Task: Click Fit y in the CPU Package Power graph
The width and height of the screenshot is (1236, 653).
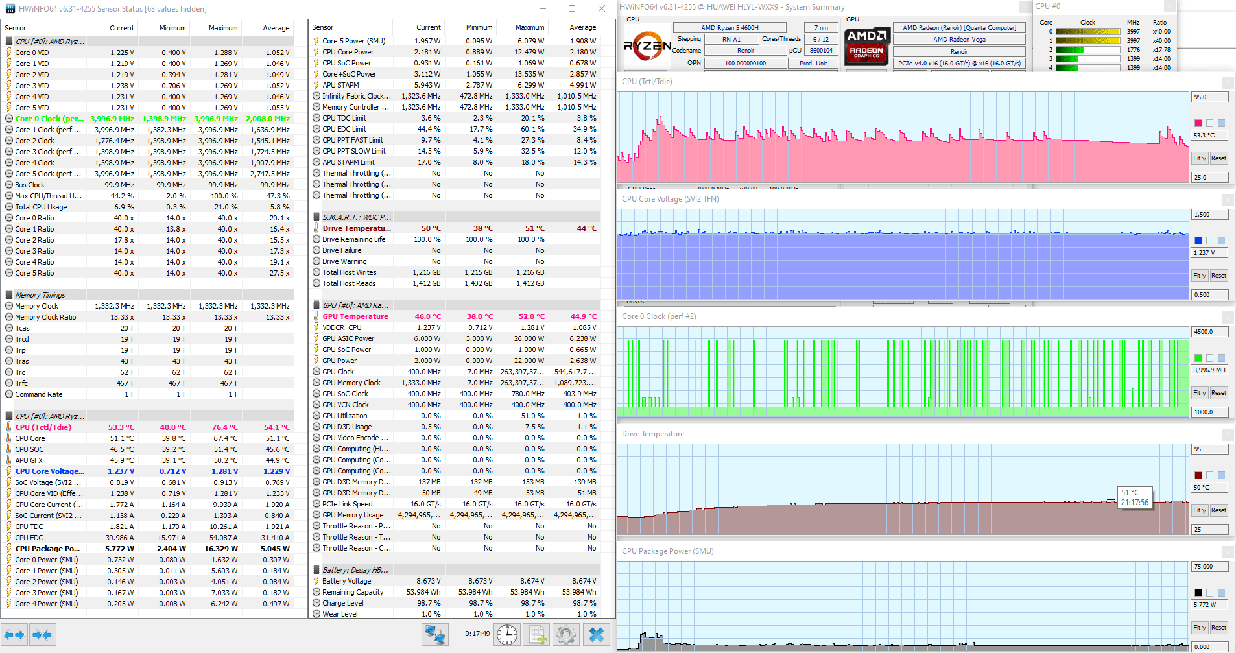Action: (x=1200, y=628)
